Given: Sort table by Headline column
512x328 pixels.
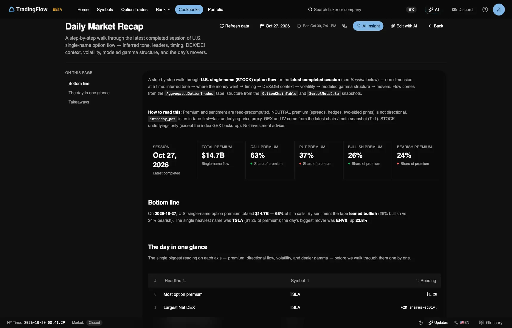Looking at the screenshot, I should [x=175, y=281].
